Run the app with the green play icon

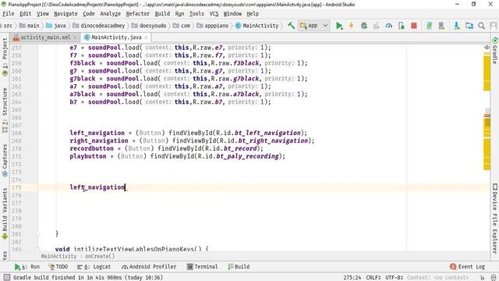[339, 26]
